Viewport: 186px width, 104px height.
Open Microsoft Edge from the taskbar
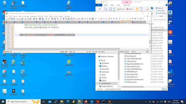click(68, 101)
